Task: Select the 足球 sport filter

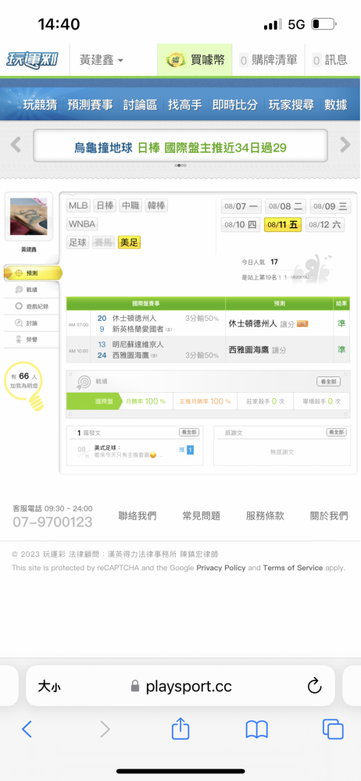Action: tap(77, 243)
